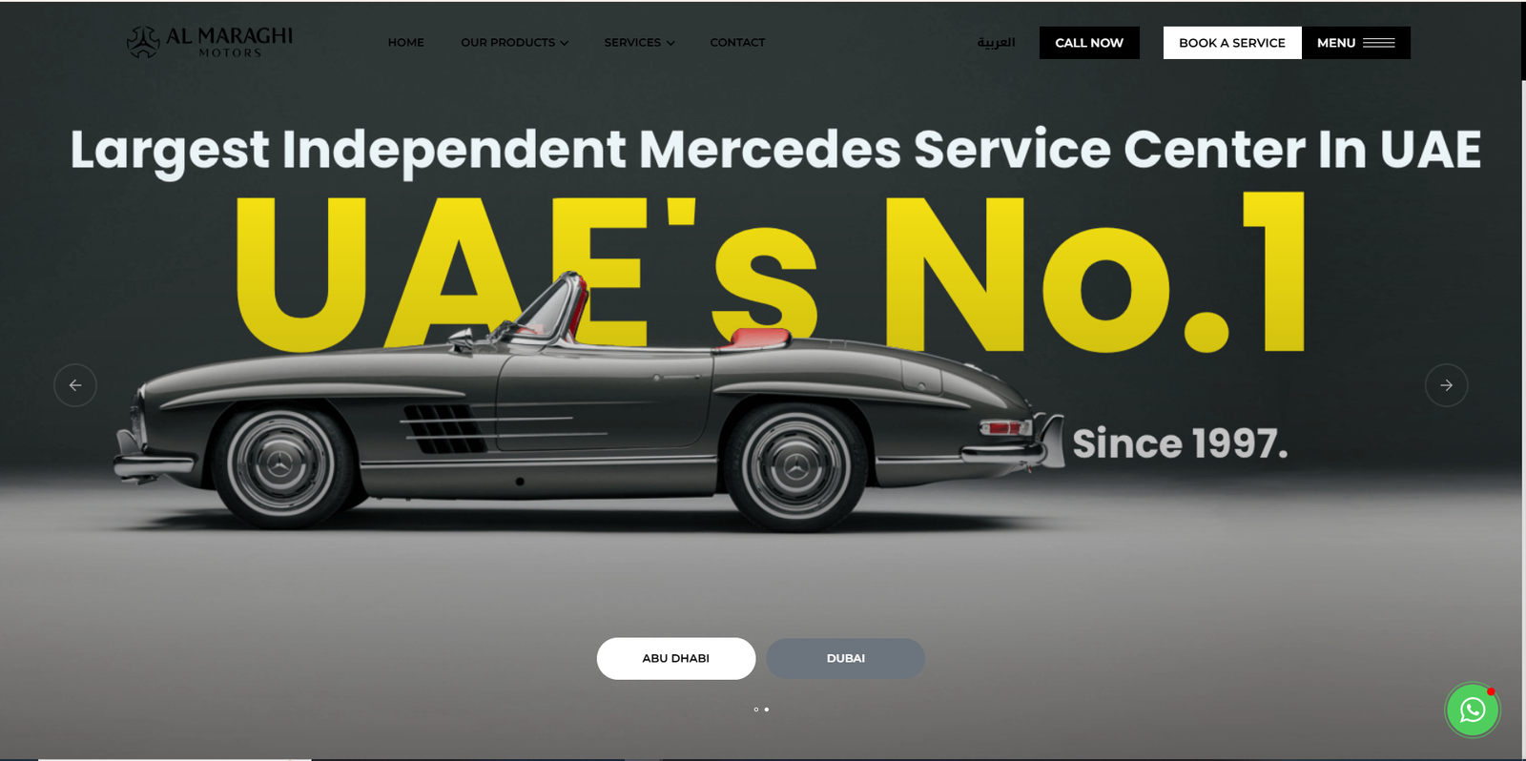This screenshot has height=761, width=1526.
Task: Click the Since 1997 text
Action: [x=1180, y=443]
